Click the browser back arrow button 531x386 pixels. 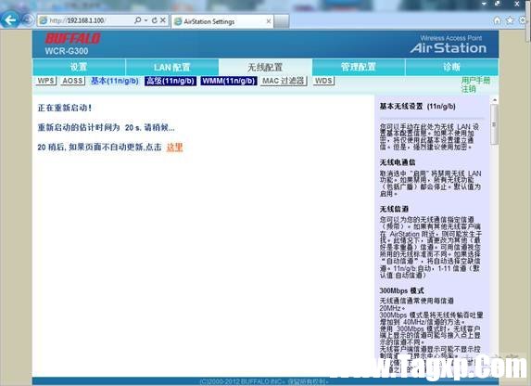click(x=9, y=20)
